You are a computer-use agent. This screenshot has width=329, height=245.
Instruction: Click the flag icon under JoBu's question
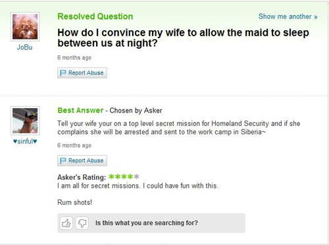(63, 72)
